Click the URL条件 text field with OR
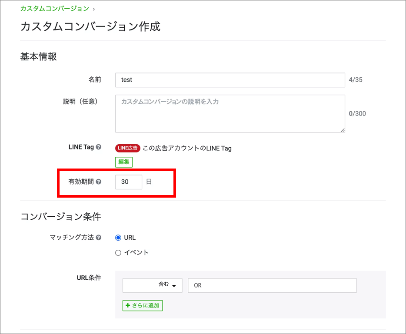The image size is (406, 334). [272, 285]
